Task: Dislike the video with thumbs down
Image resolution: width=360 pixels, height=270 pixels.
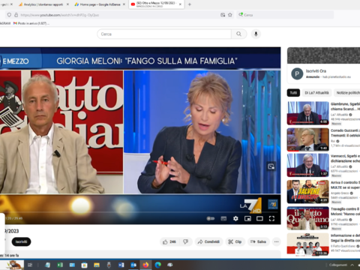Action: pos(185,241)
